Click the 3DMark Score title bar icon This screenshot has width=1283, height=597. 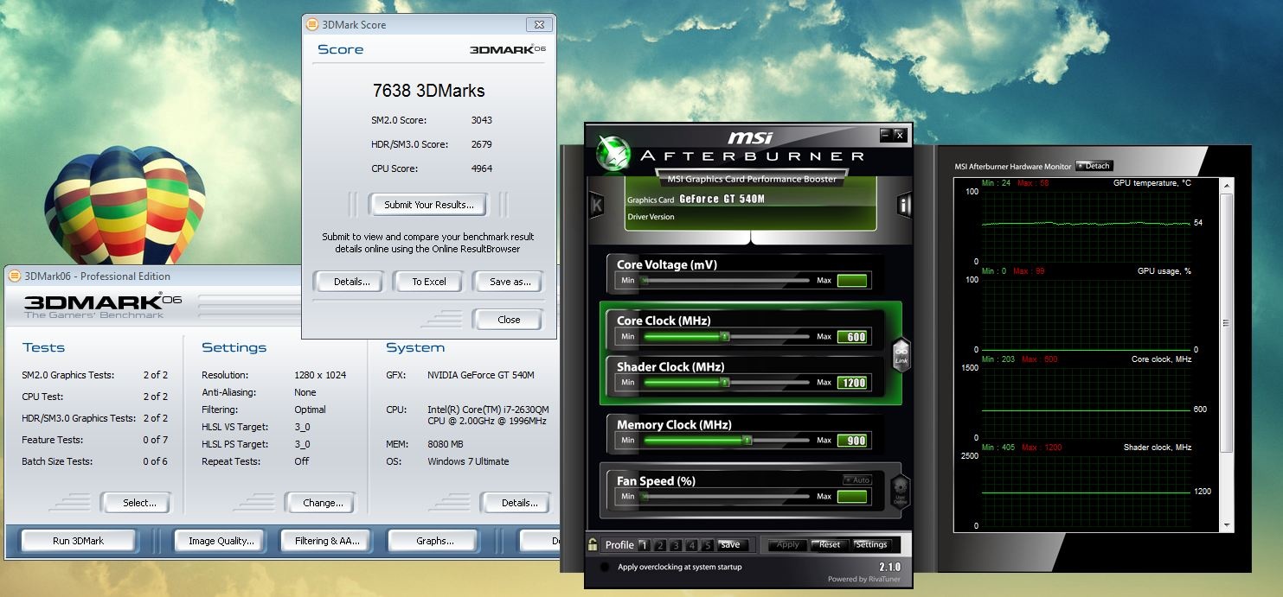tap(312, 25)
